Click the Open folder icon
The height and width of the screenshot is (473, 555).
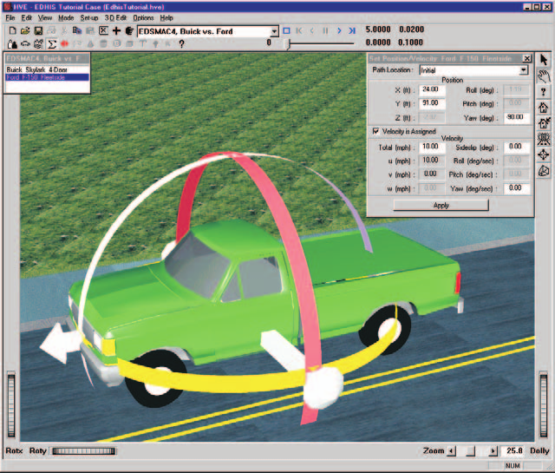(25, 31)
